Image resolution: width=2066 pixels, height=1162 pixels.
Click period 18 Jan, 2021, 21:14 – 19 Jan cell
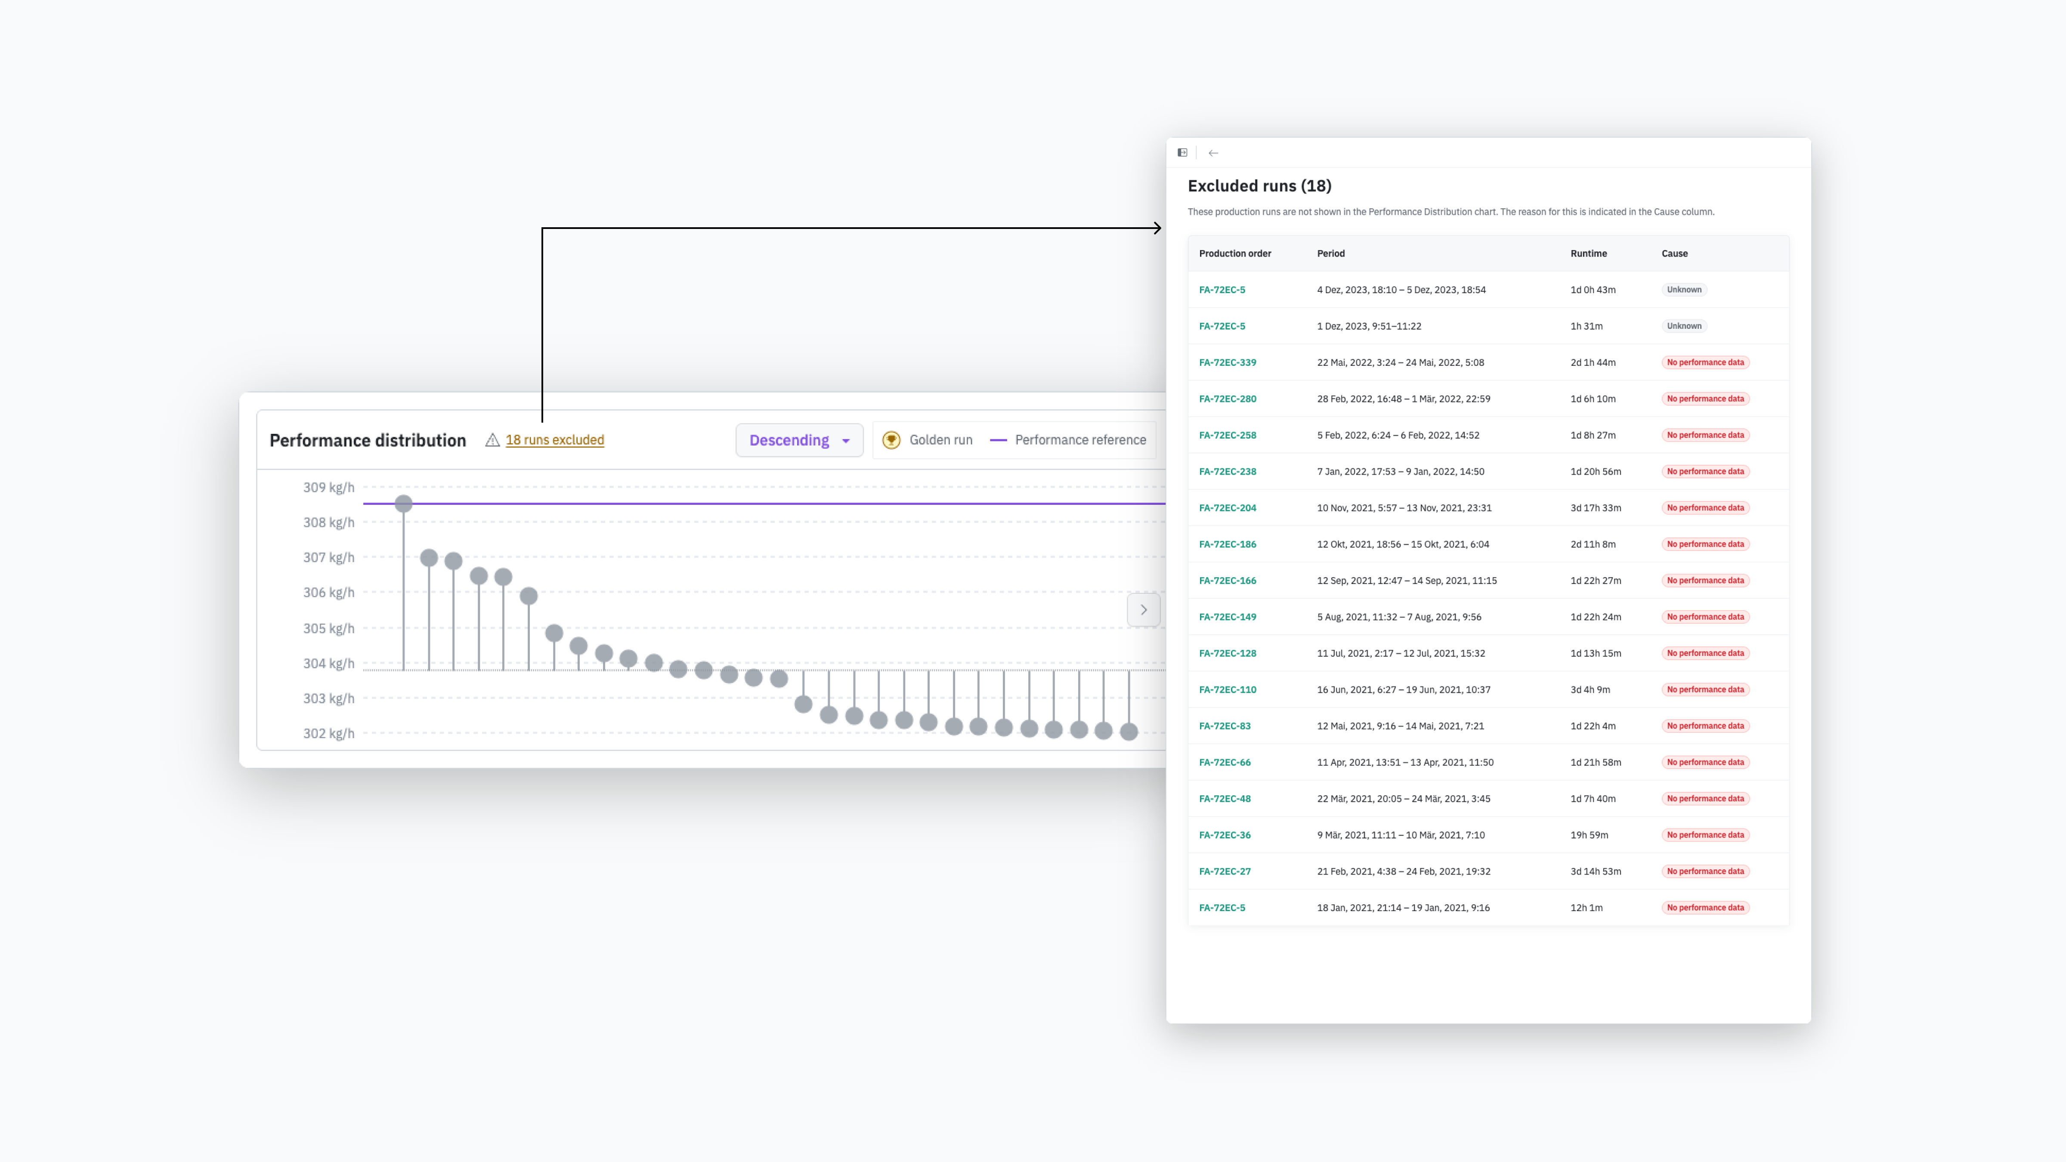tap(1403, 908)
